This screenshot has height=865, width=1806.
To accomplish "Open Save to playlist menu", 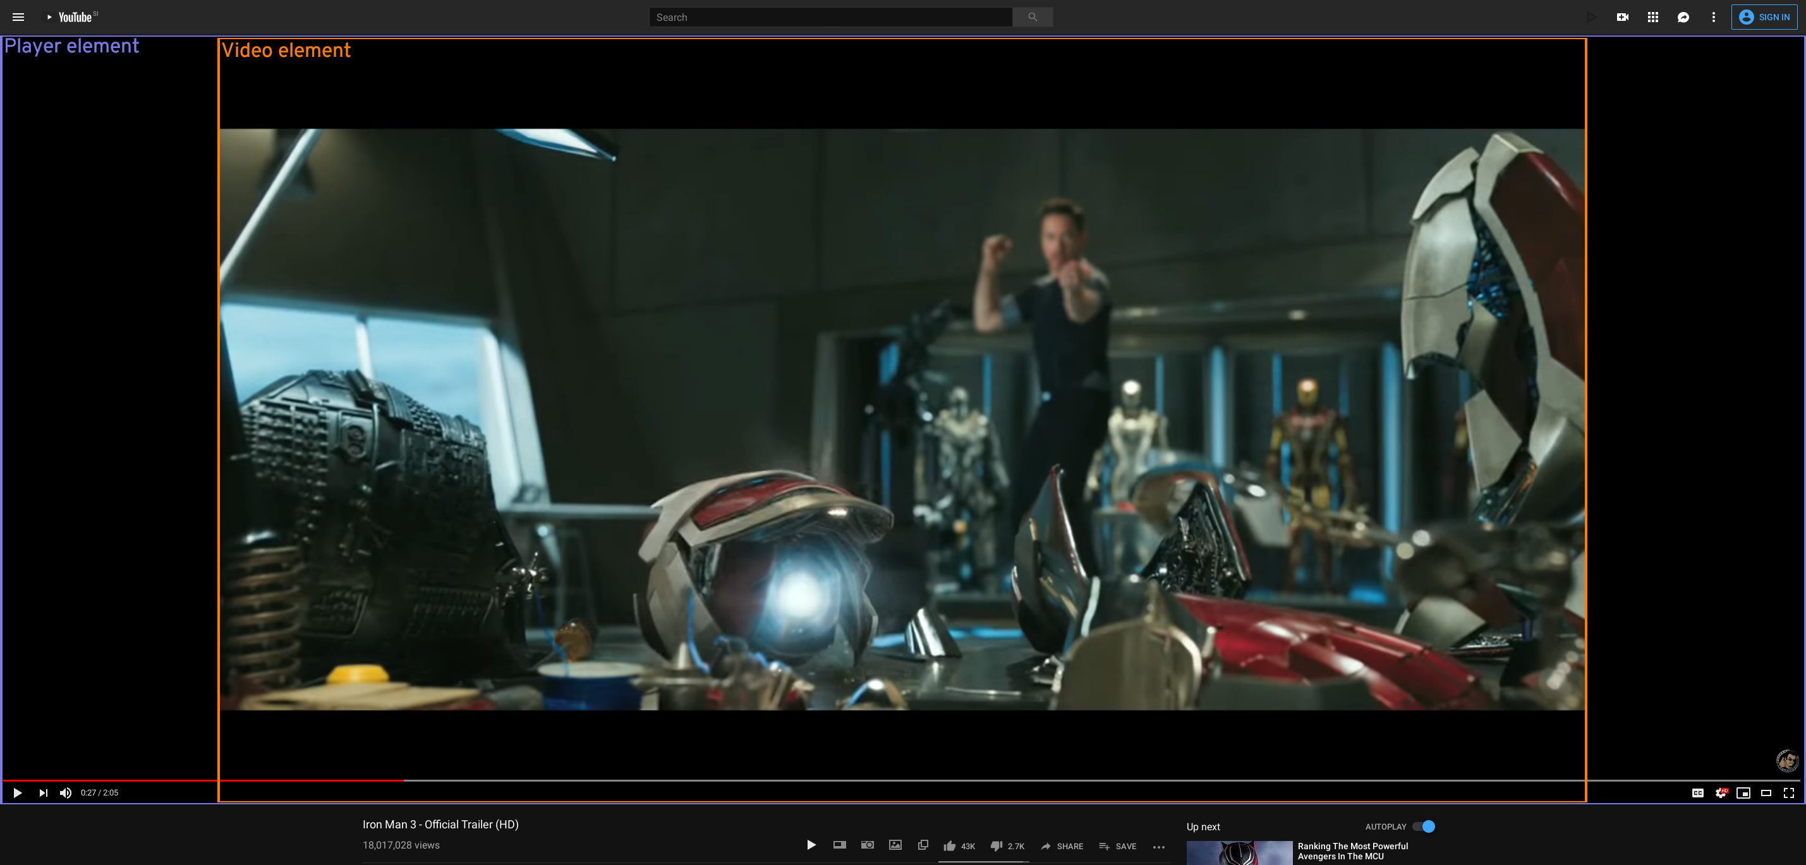I will click(x=1117, y=846).
